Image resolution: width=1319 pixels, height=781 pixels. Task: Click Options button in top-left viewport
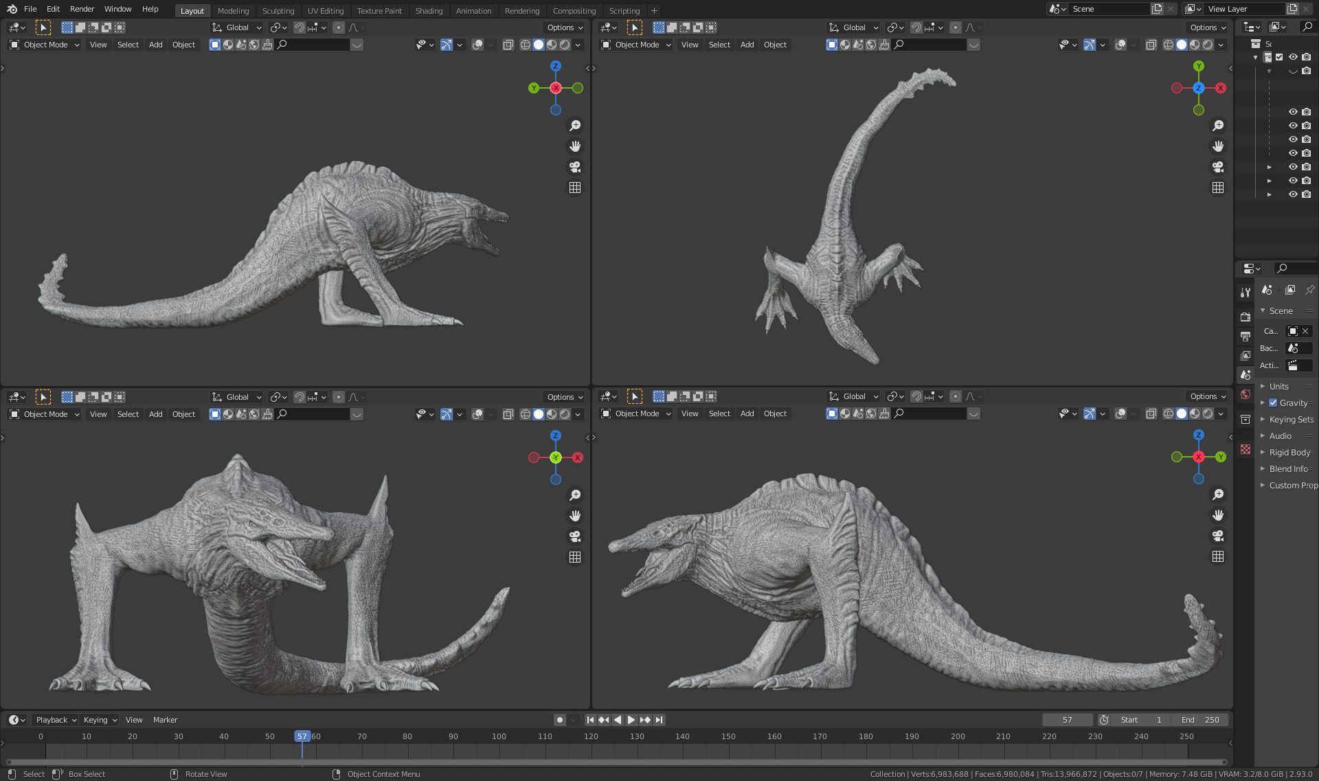click(x=565, y=27)
